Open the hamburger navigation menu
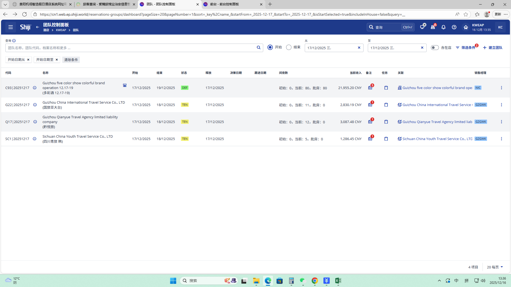This screenshot has height=287, width=511. tap(11, 27)
